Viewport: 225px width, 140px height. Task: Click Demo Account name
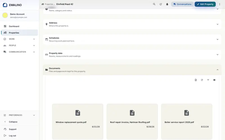17,14
